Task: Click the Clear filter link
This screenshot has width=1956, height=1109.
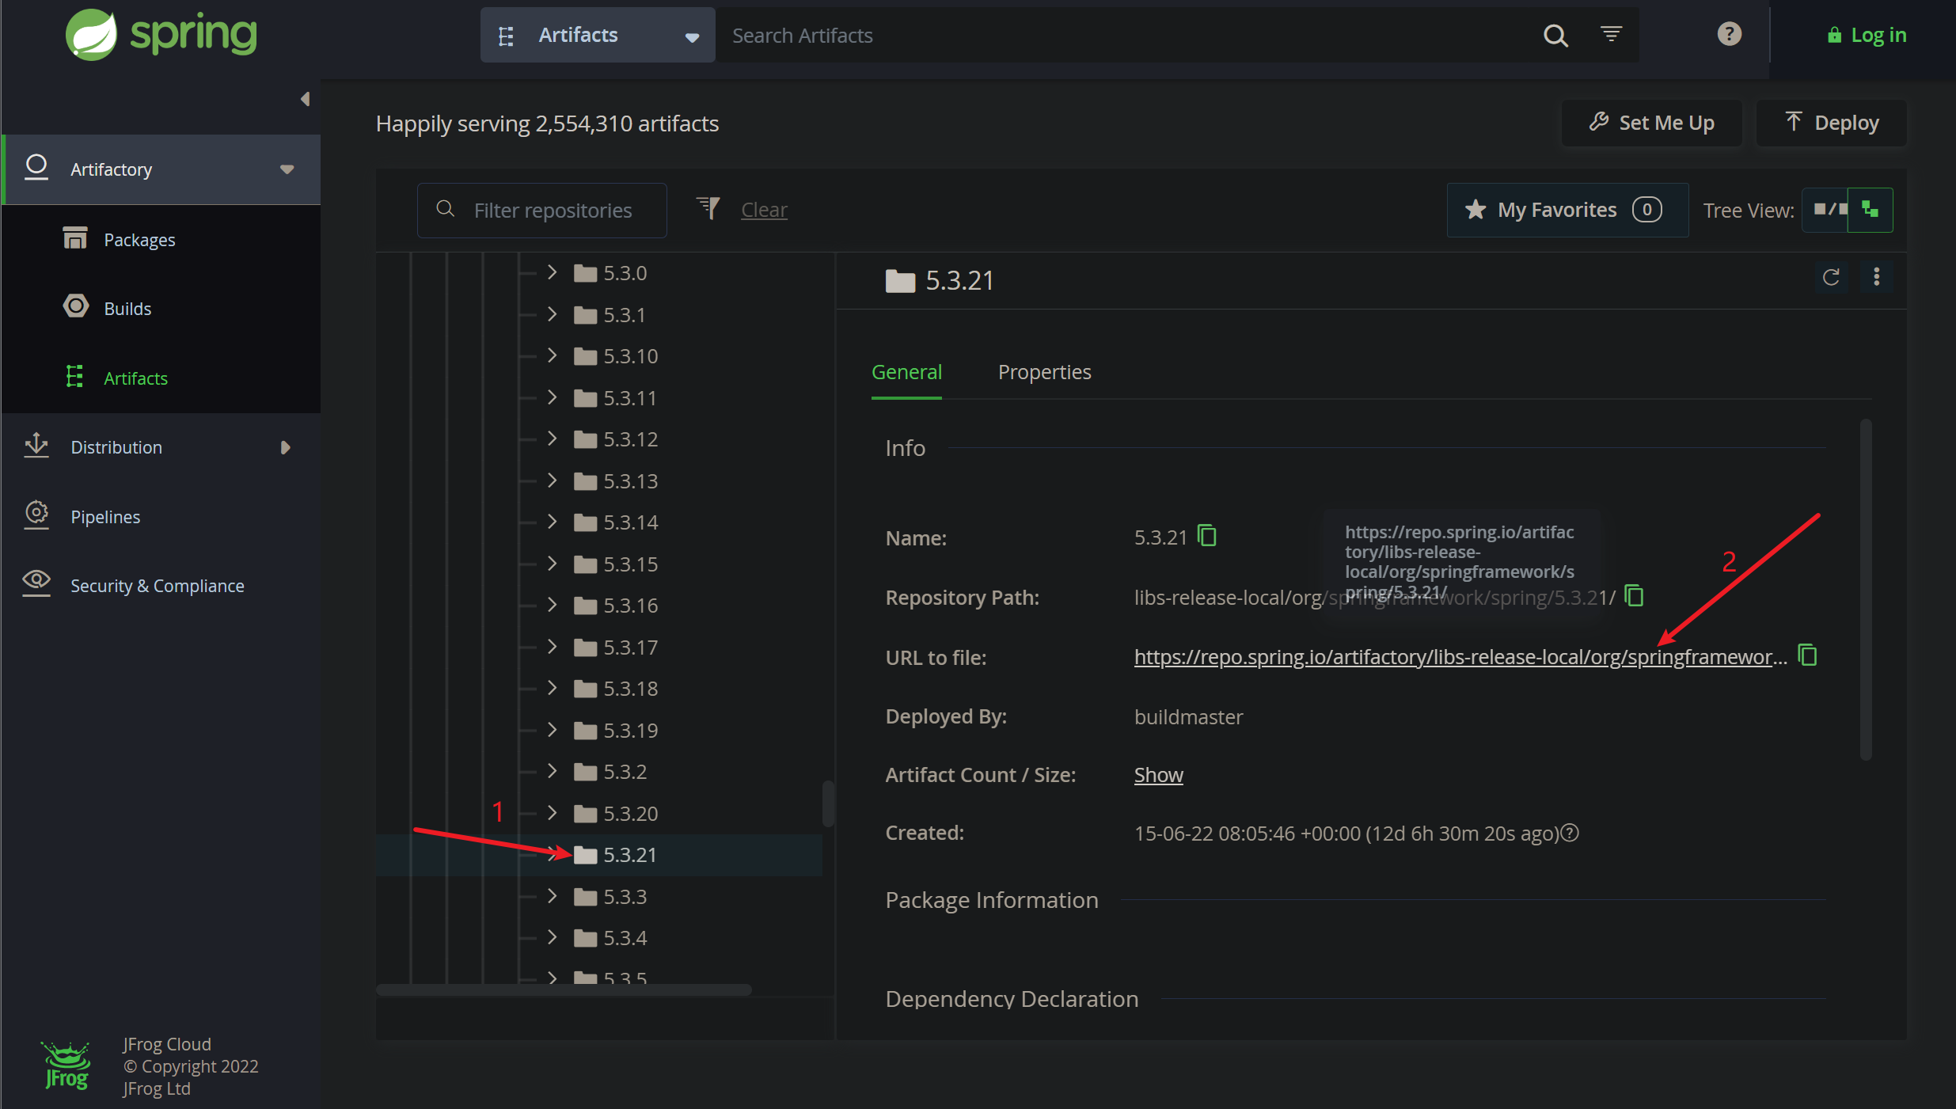Action: click(764, 210)
